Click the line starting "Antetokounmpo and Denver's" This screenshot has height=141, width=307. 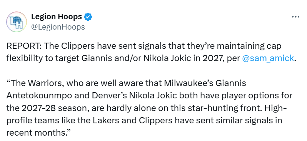[149, 96]
